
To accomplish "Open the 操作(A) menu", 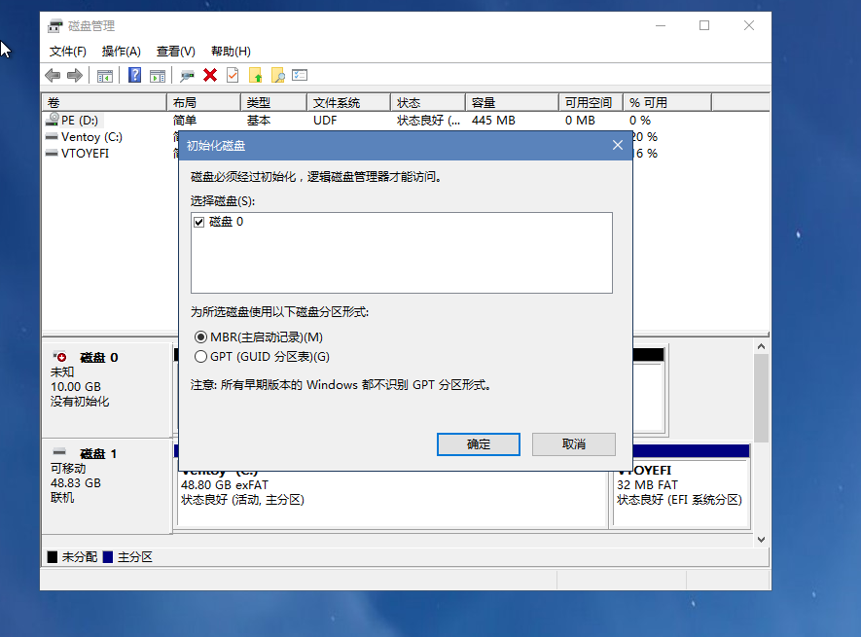I will coord(122,52).
